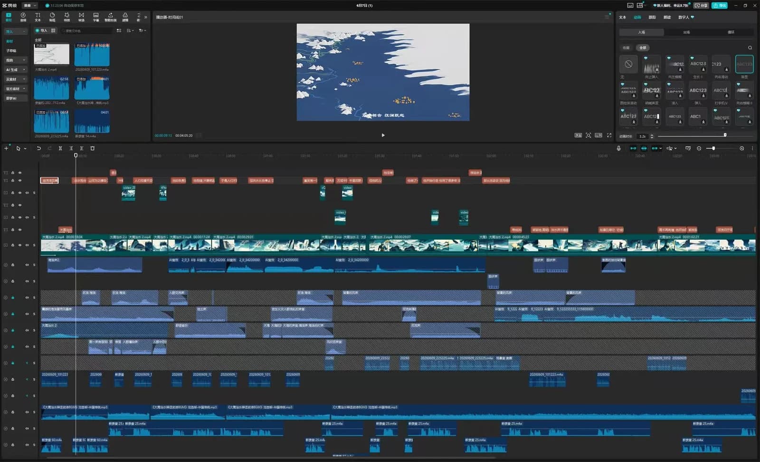Open the 字幕 captions panel icon
The image size is (760, 462).
[96, 17]
